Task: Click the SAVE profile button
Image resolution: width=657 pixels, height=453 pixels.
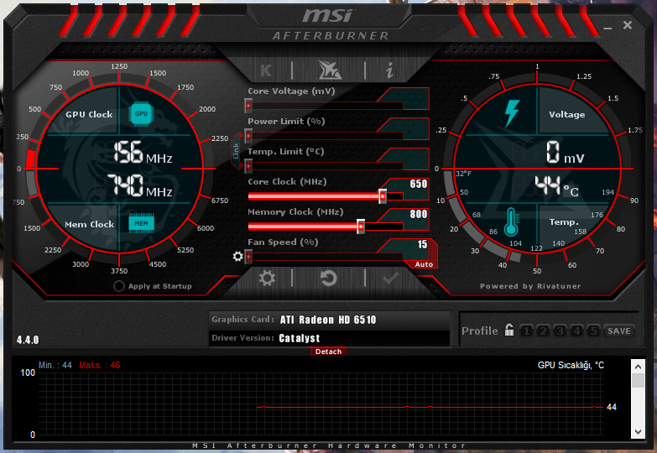Action: 619,331
